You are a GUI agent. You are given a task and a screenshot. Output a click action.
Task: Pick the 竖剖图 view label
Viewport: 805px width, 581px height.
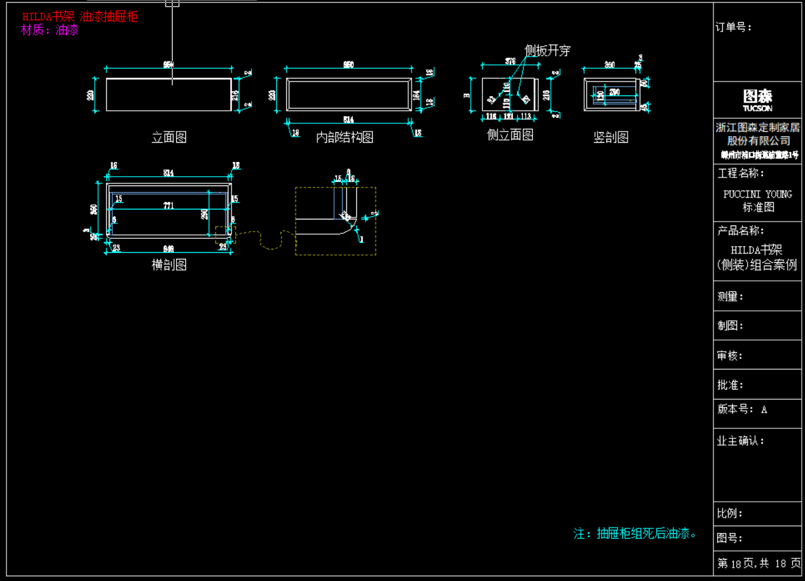coord(611,137)
